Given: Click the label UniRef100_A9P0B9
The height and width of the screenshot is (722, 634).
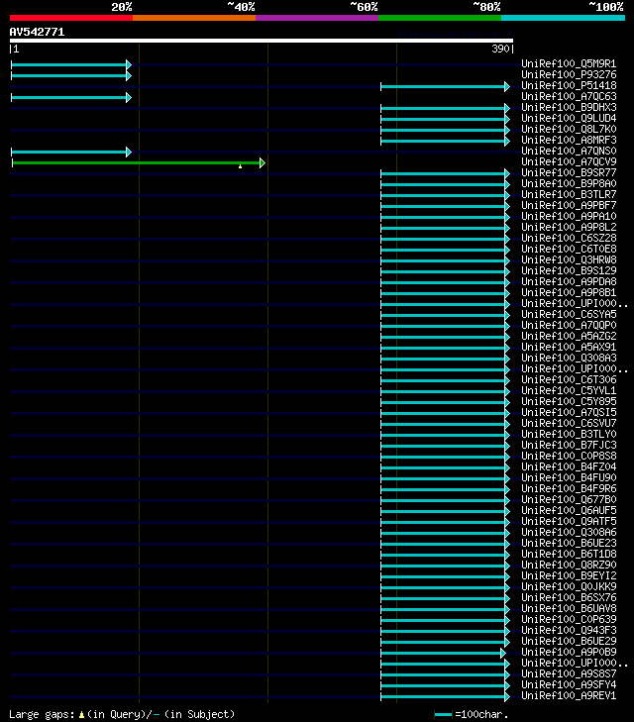Looking at the screenshot, I should click(569, 652).
